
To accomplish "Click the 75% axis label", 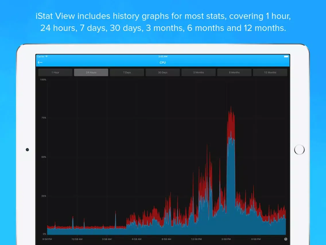I will tap(44, 118).
